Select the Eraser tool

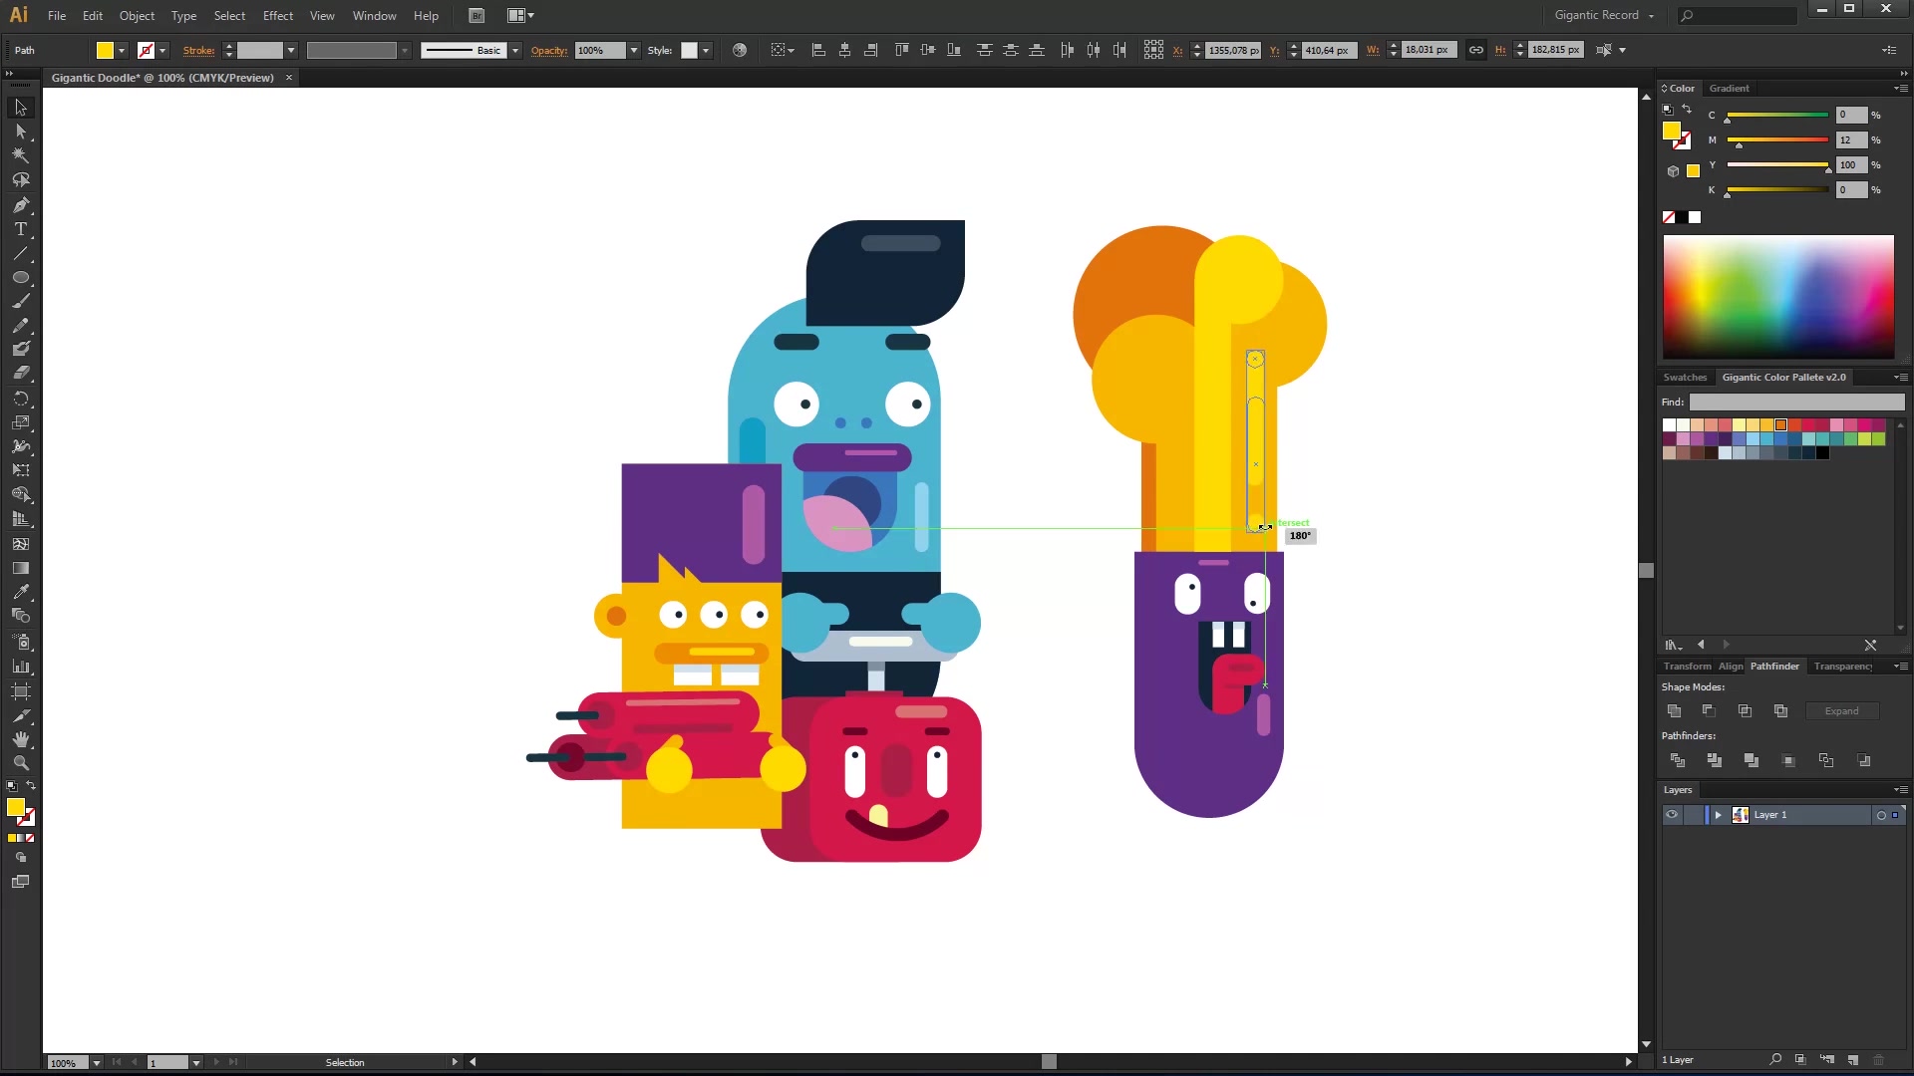pyautogui.click(x=20, y=373)
